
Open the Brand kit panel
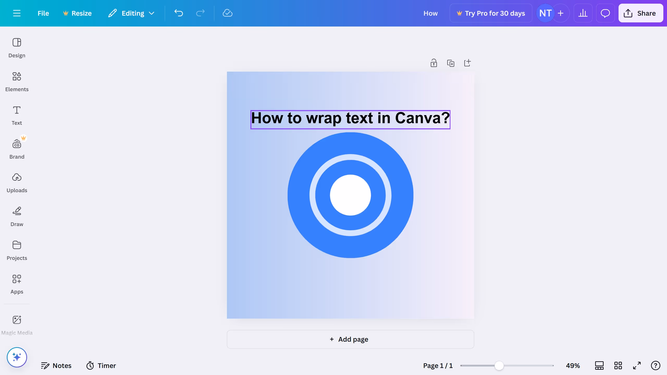[17, 149]
